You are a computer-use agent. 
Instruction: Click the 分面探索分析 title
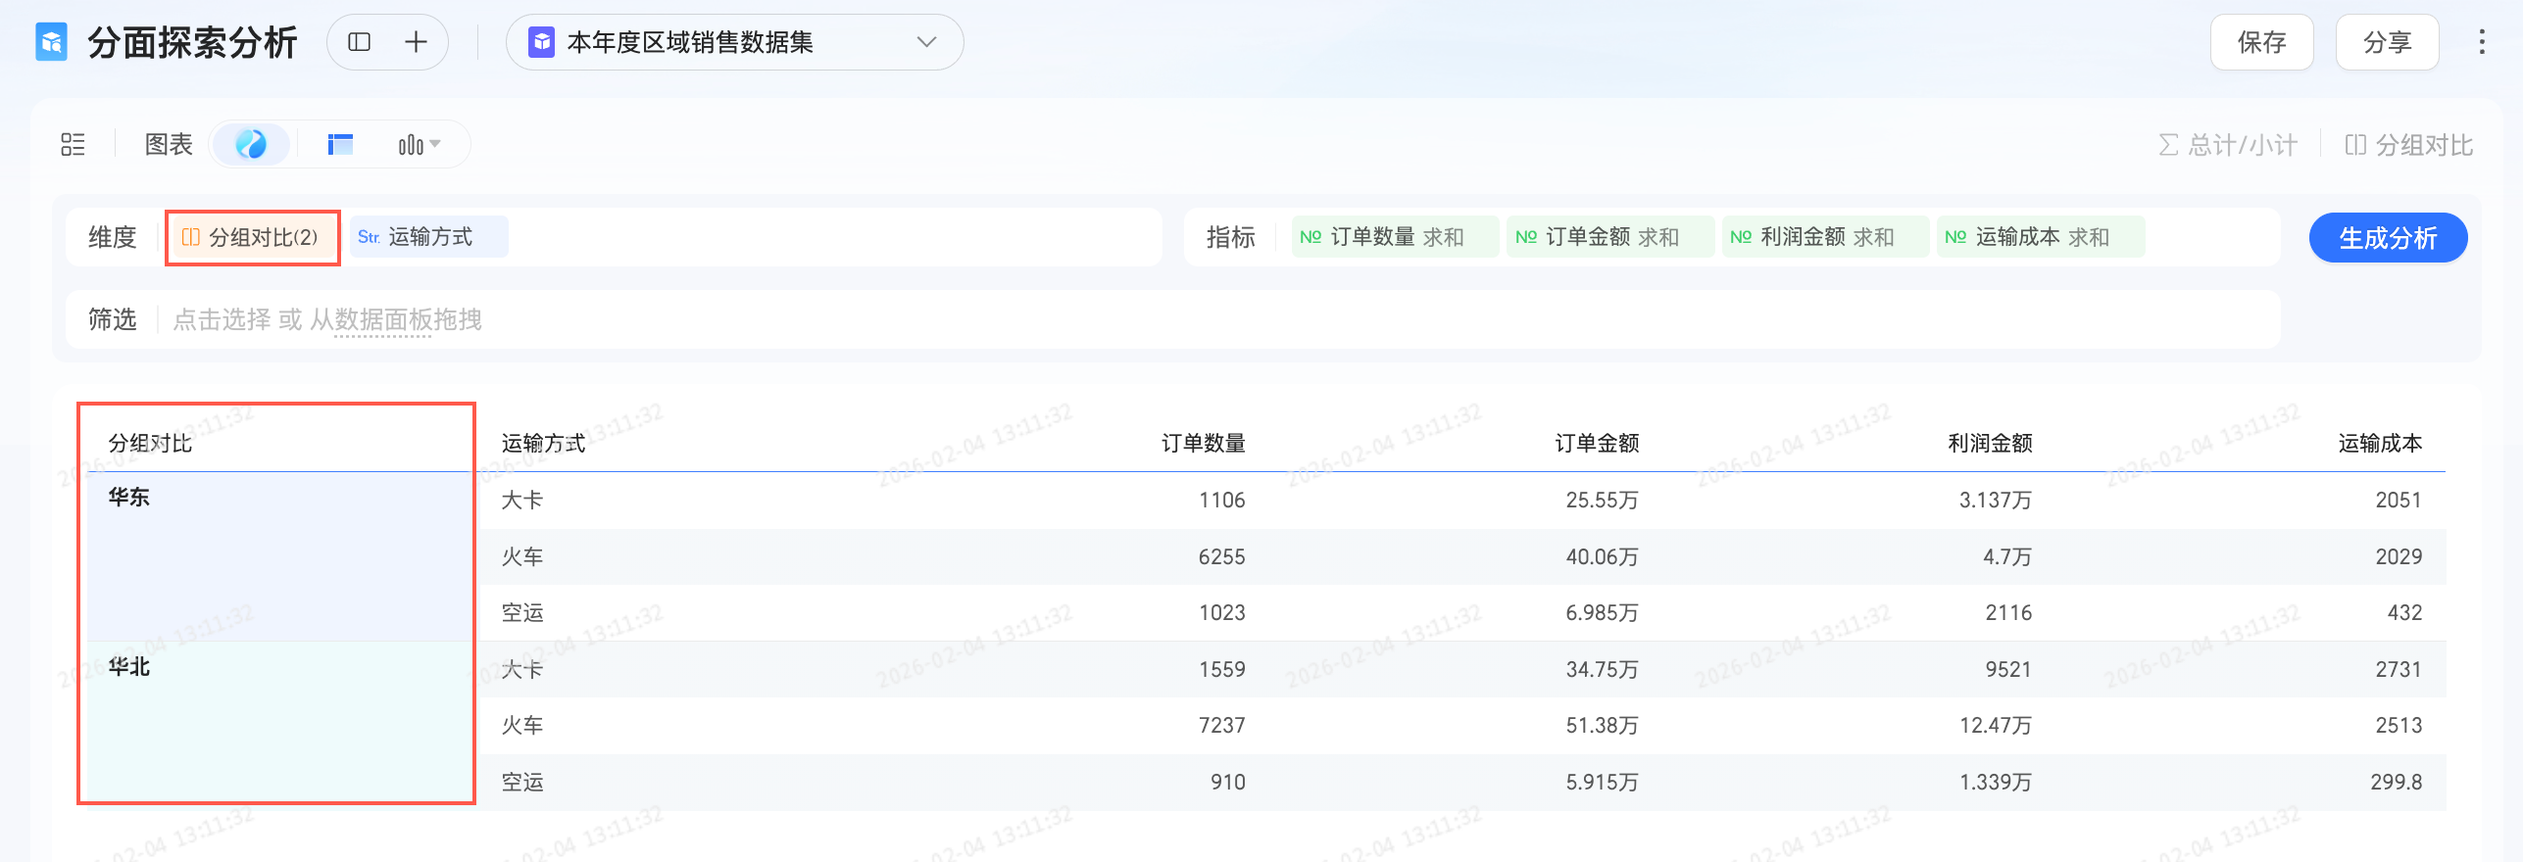(192, 42)
